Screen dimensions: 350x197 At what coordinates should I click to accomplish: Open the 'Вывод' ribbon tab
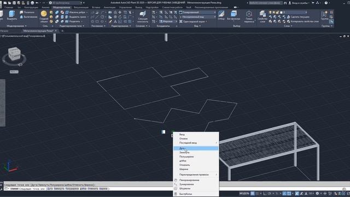[x=138, y=7]
